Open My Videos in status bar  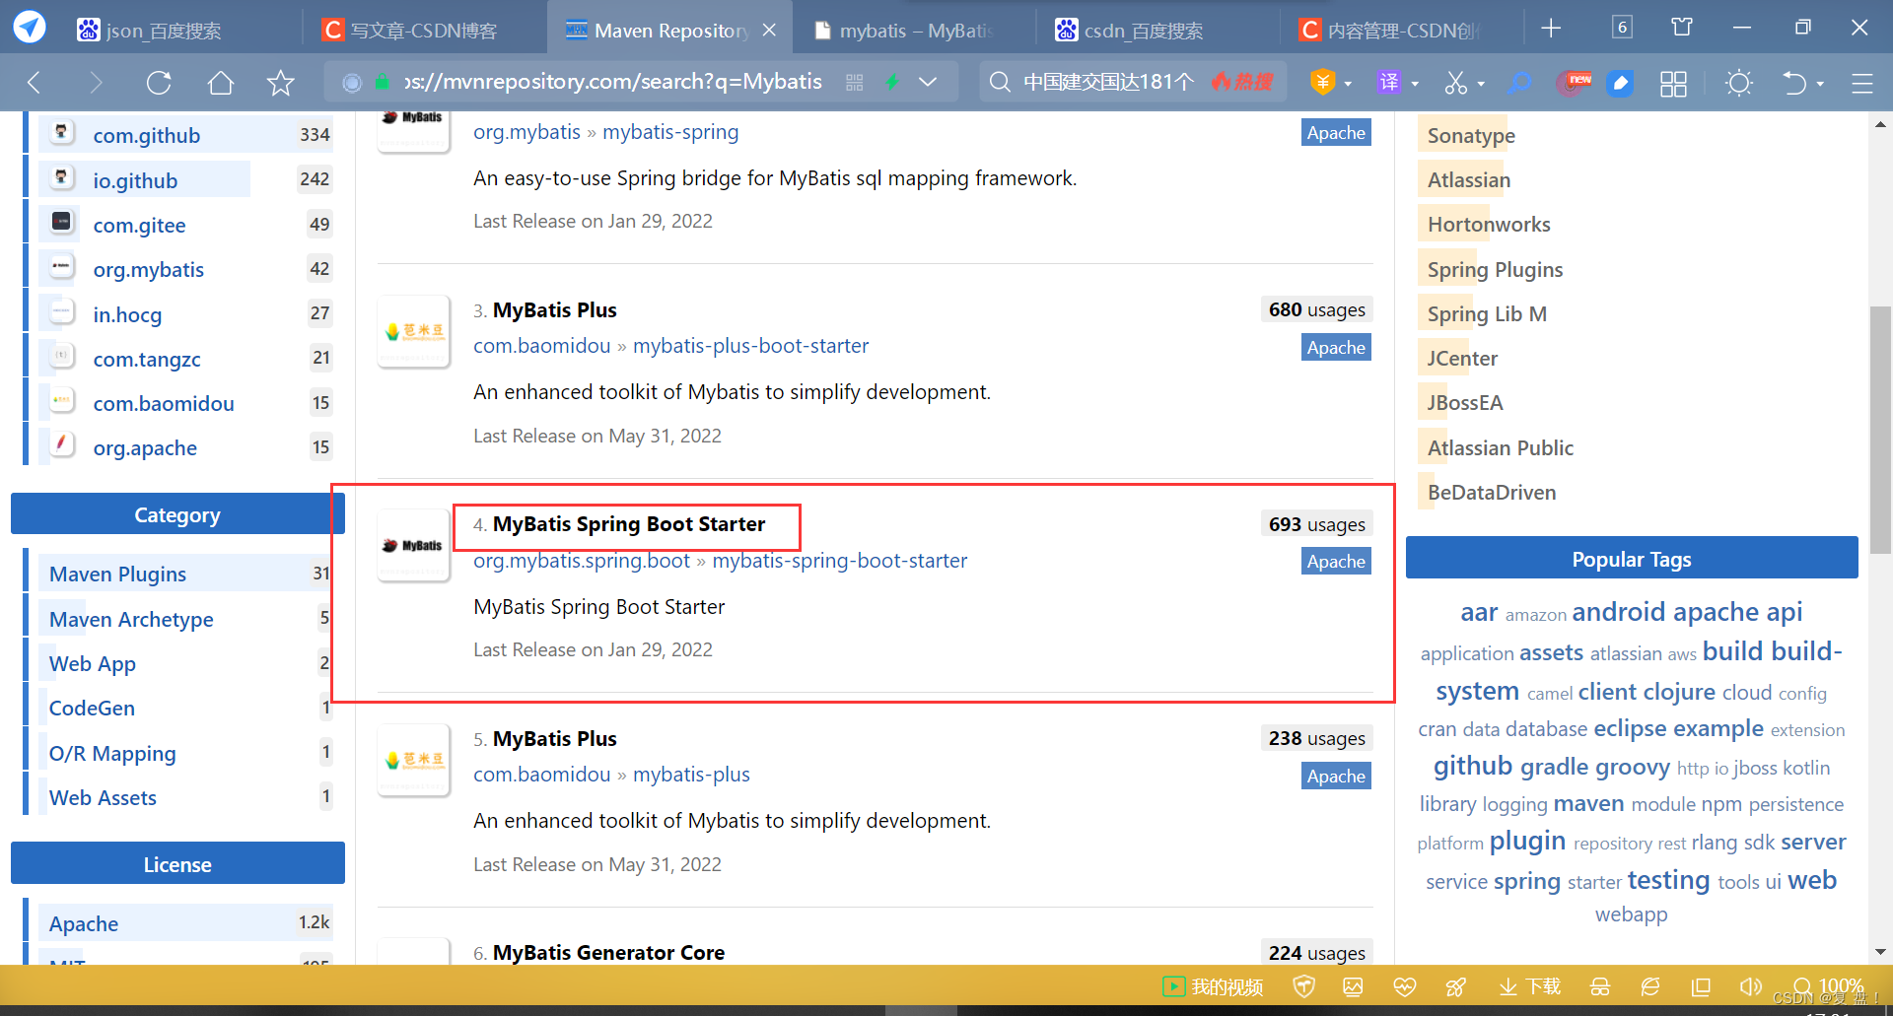tap(1213, 986)
